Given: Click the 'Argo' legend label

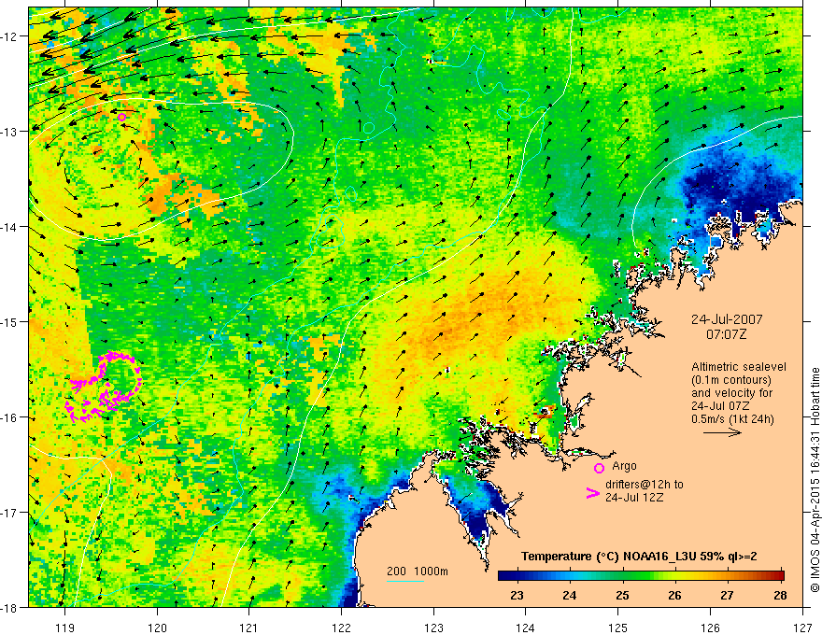Looking at the screenshot, I should [624, 466].
